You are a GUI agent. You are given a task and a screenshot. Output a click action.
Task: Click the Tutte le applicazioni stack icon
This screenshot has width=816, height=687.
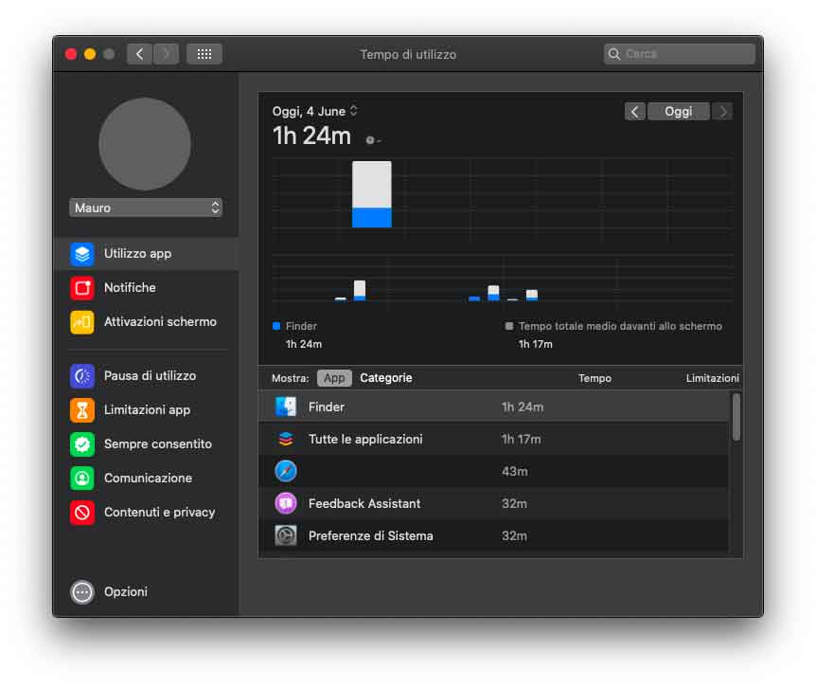coord(286,439)
